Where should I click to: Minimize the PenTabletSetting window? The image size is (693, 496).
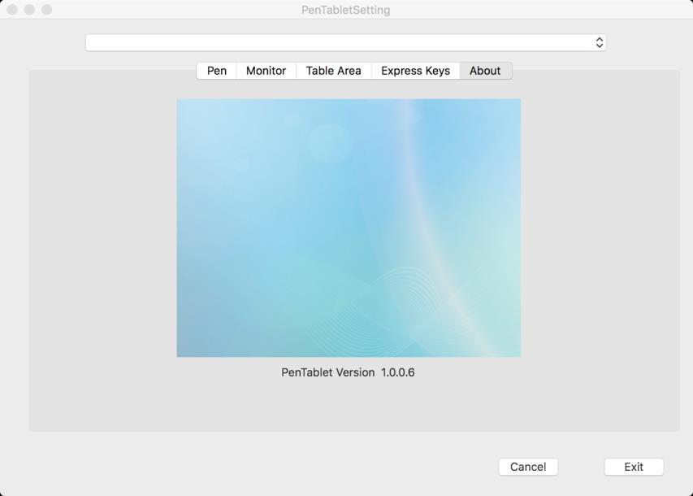[x=29, y=9]
